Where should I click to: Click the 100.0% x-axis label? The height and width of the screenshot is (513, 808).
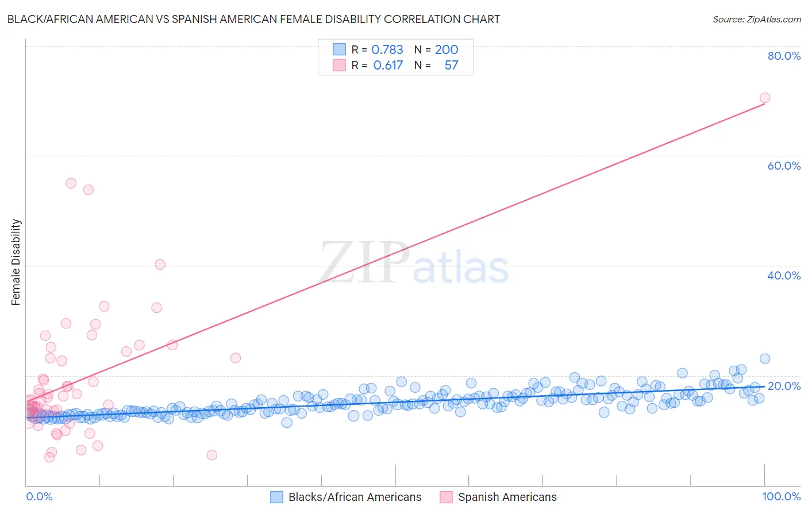(782, 496)
